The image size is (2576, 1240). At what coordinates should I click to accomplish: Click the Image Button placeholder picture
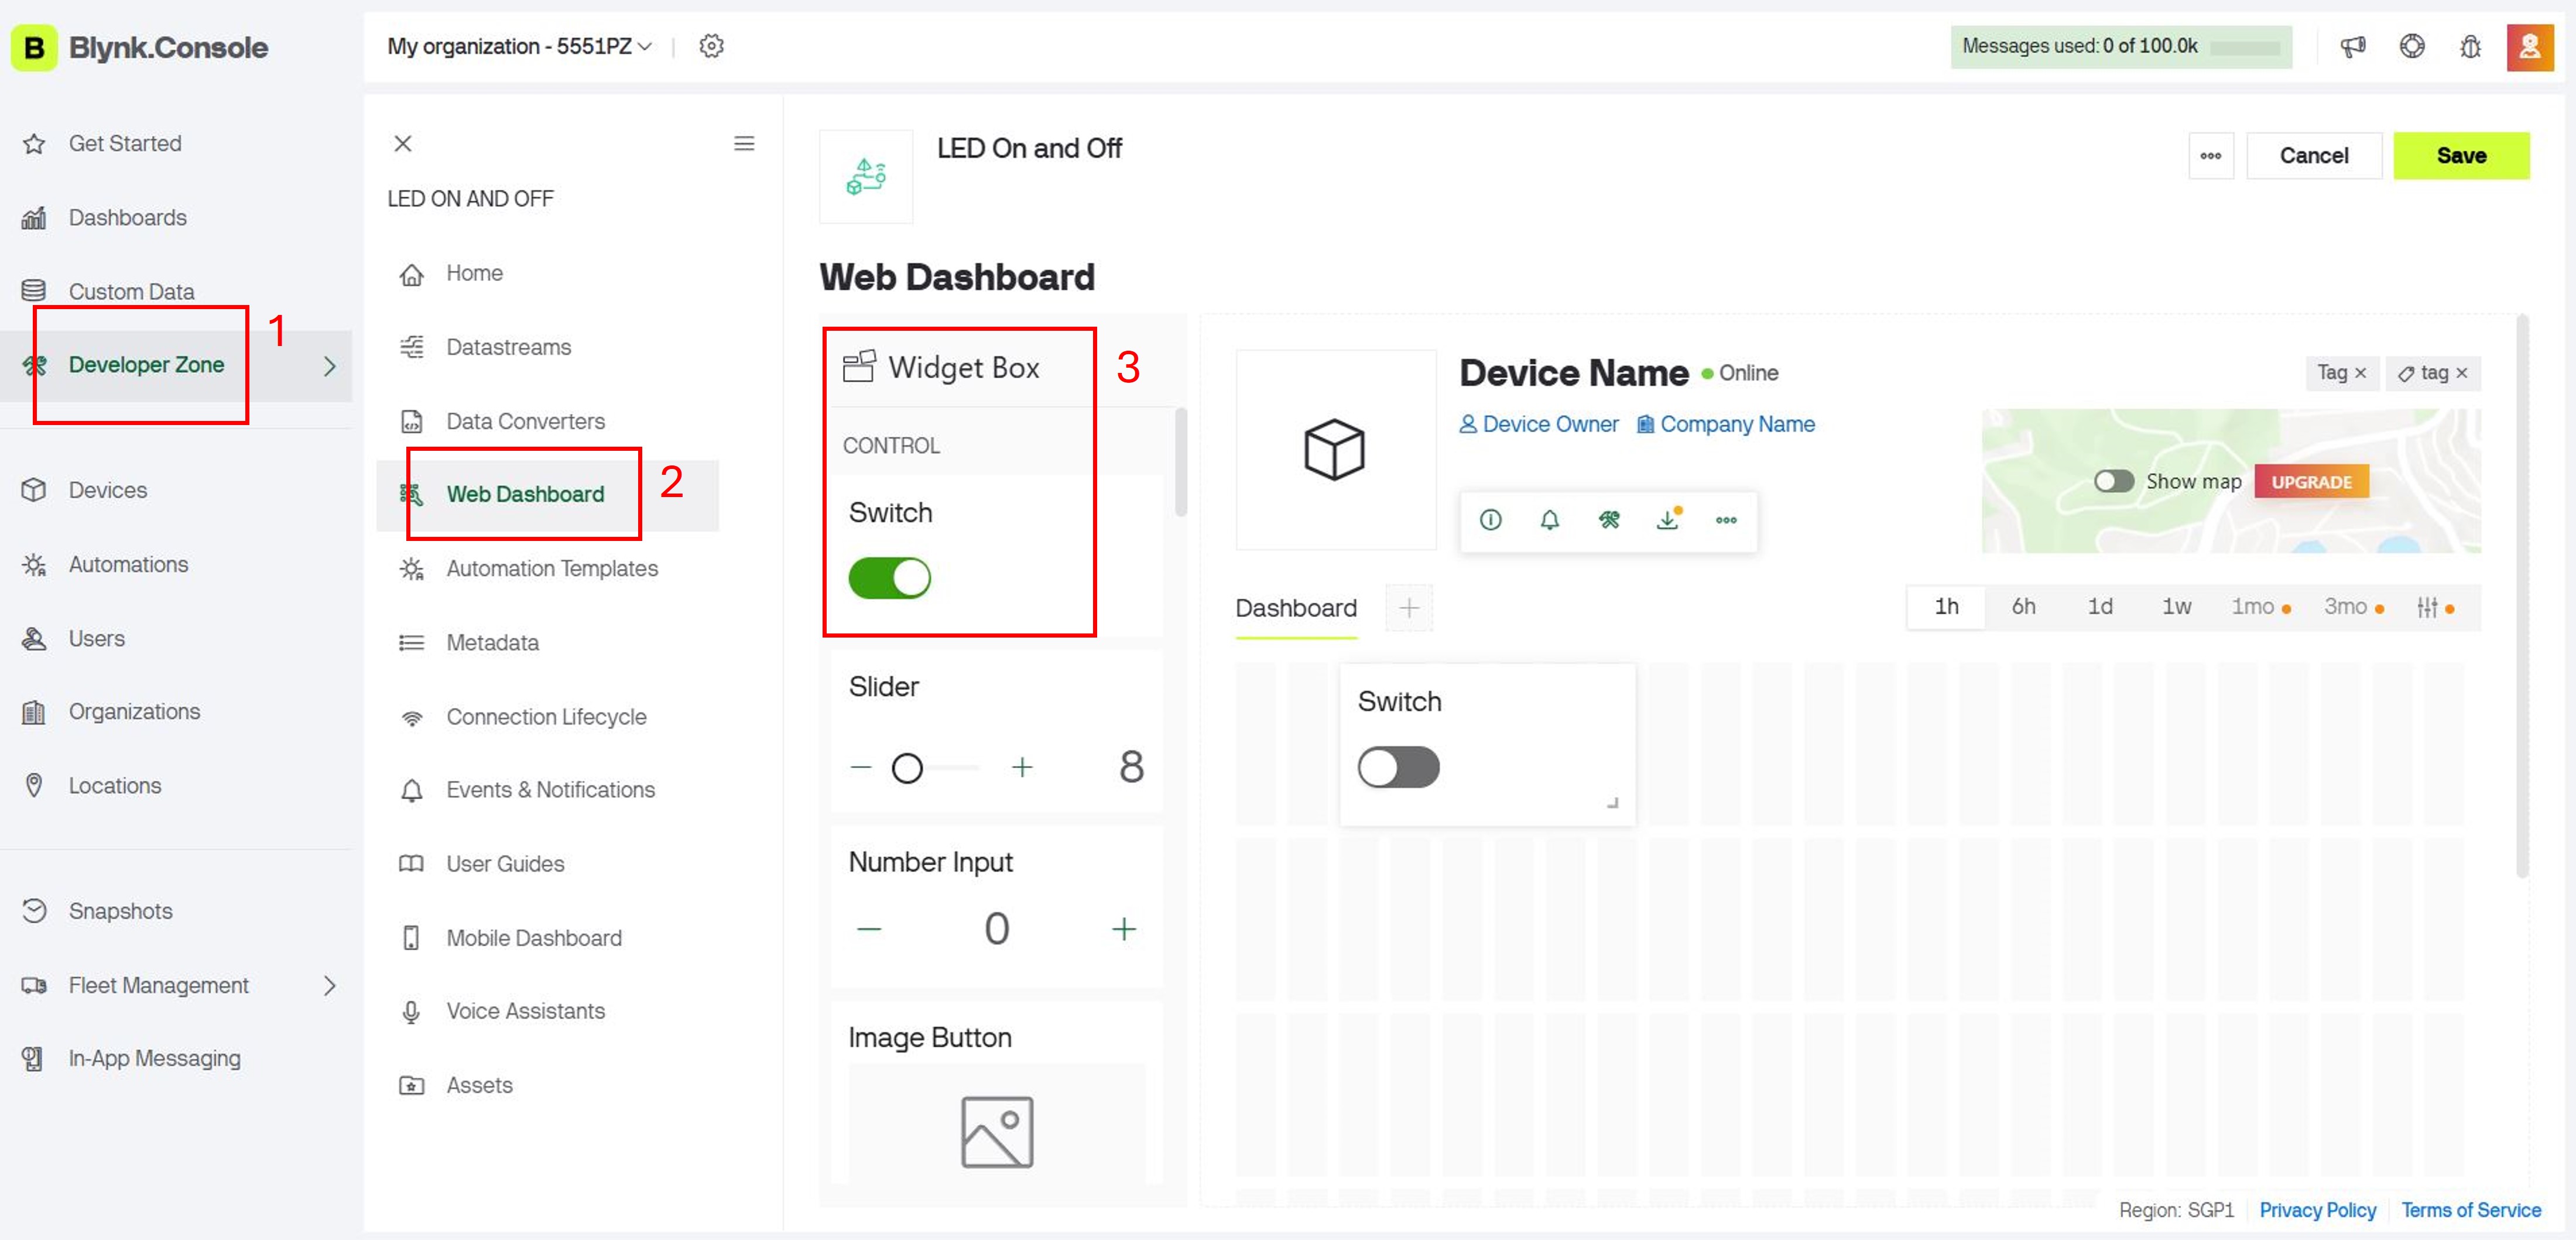point(997,1132)
